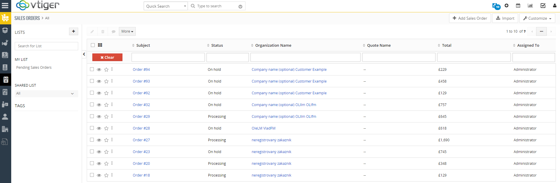Check the select-all checkbox in header
The image size is (560, 183).
93,45
